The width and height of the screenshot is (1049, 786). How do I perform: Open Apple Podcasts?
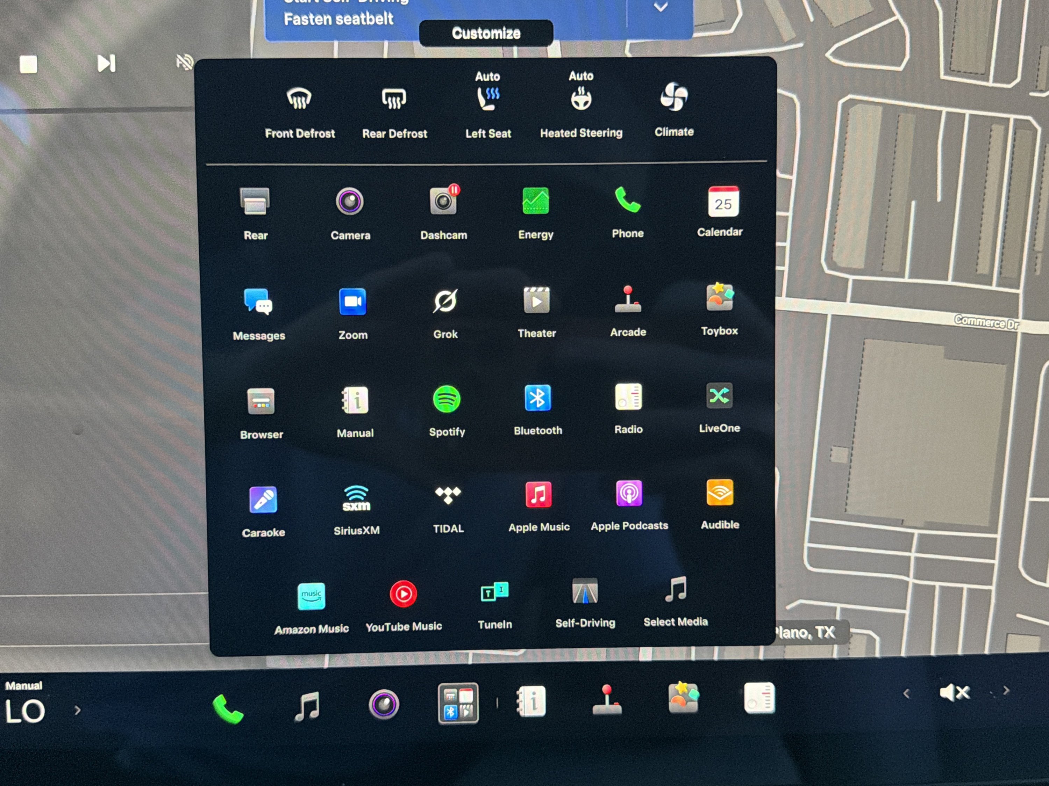(x=629, y=493)
